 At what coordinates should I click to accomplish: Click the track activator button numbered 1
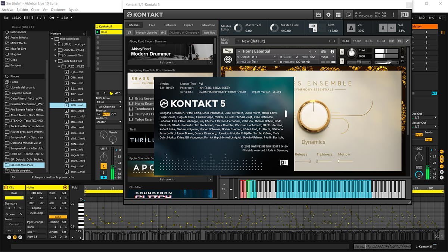click(104, 166)
